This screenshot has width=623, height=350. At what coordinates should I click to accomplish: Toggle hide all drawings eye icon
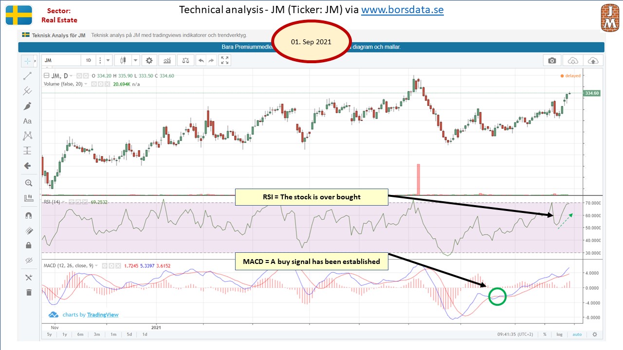[x=28, y=261]
